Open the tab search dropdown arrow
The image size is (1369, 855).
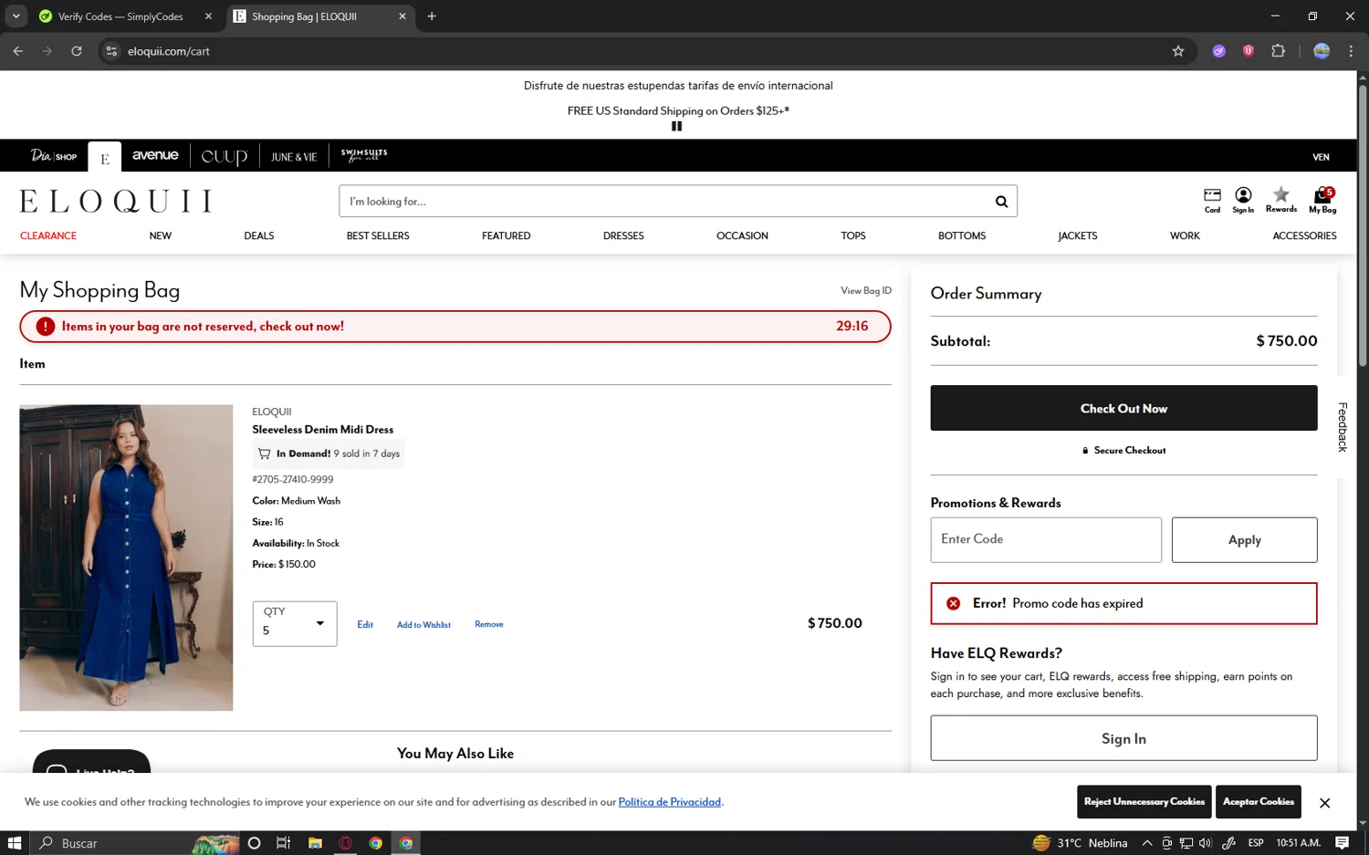click(x=16, y=16)
